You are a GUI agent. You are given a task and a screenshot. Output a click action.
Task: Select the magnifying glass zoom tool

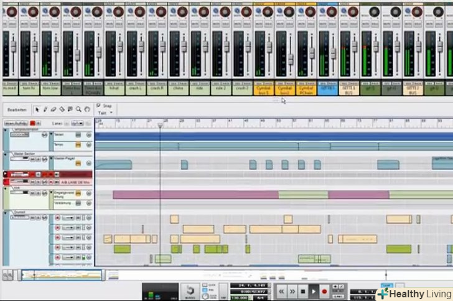(78, 109)
